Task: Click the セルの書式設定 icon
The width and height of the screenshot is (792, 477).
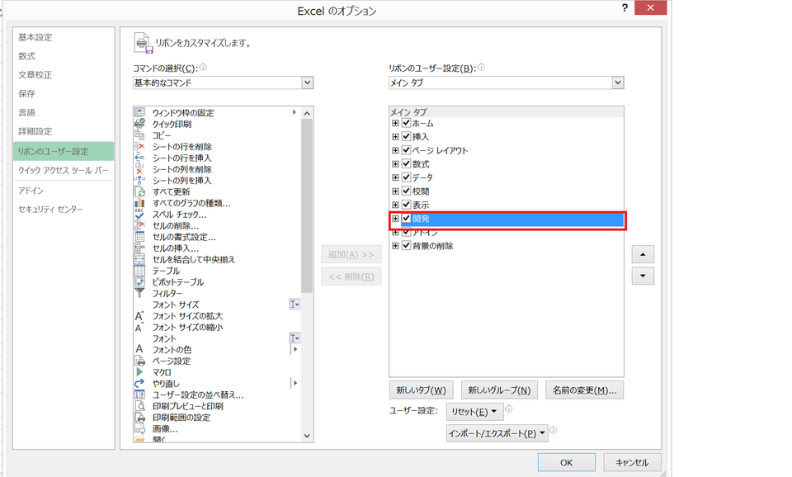Action: tap(139, 237)
